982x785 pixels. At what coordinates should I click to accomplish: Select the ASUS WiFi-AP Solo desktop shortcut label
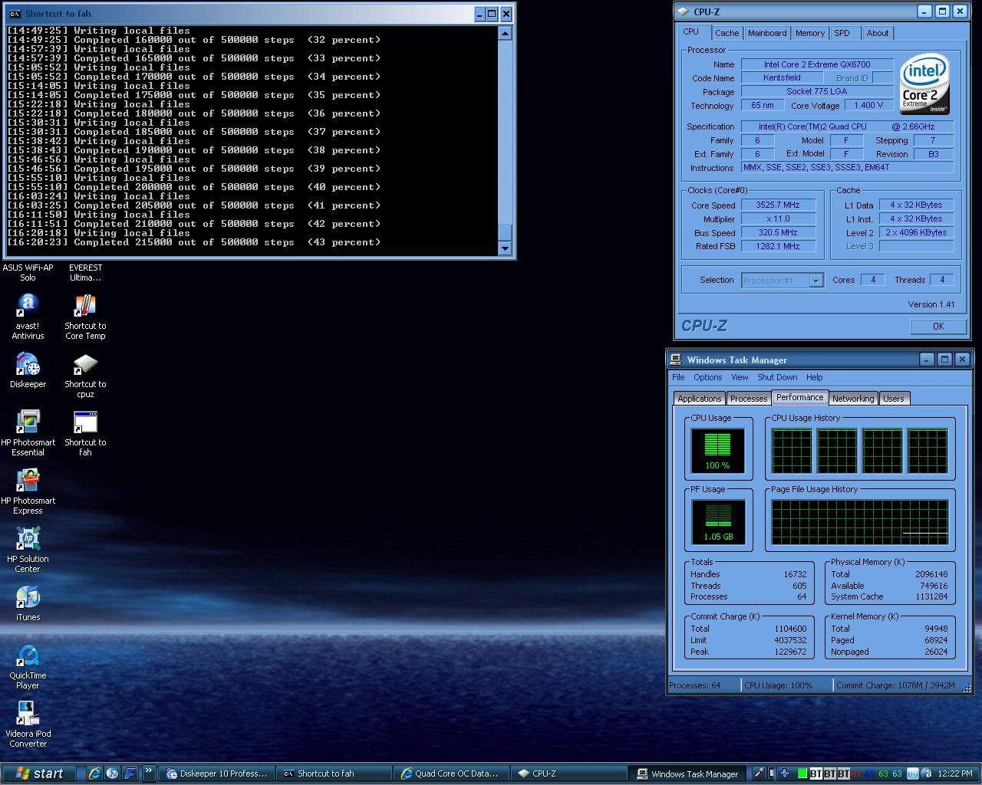28,273
